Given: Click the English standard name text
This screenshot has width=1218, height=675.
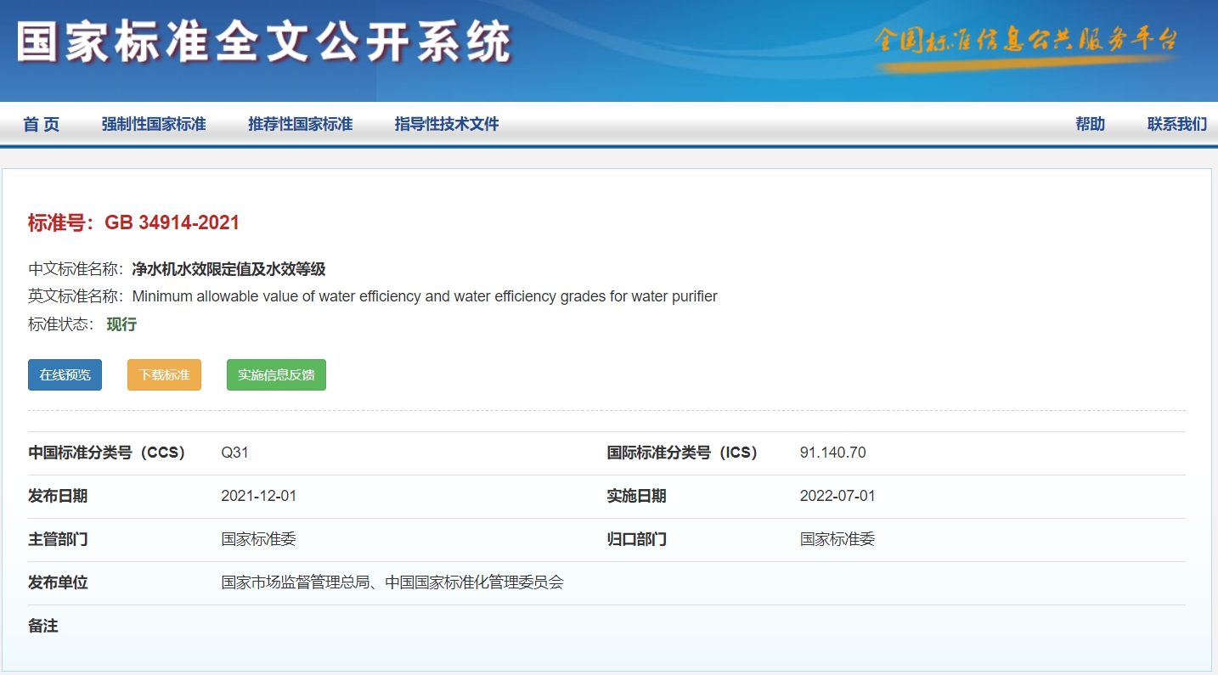Looking at the screenshot, I should (x=425, y=297).
